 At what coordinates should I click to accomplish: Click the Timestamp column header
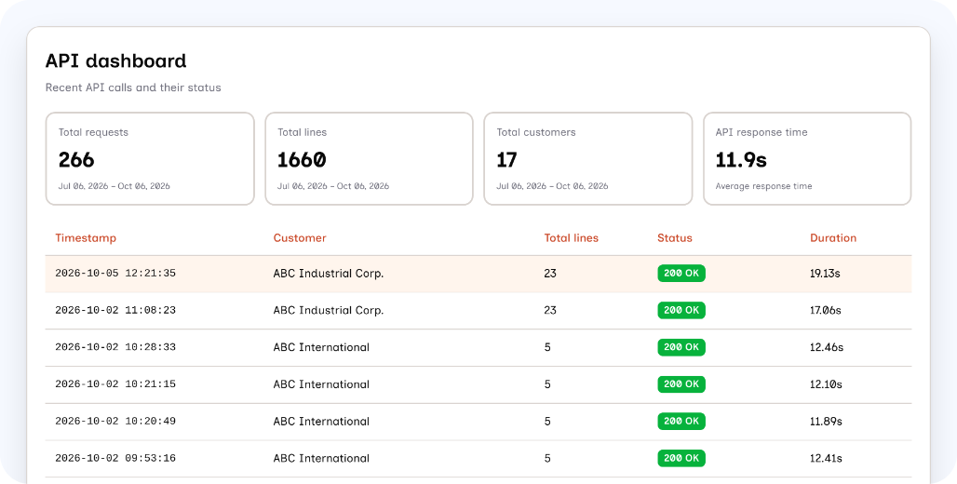point(86,238)
